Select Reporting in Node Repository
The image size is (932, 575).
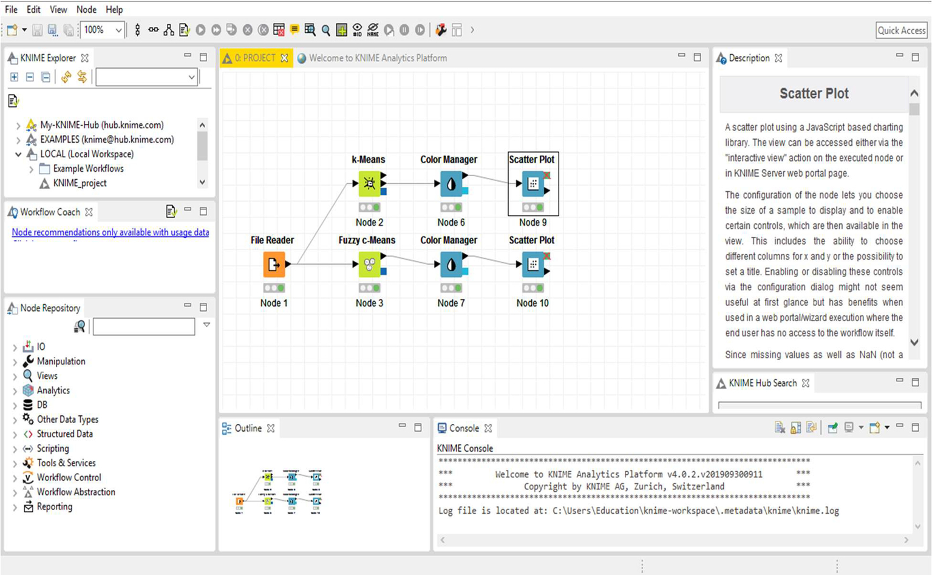pos(55,507)
